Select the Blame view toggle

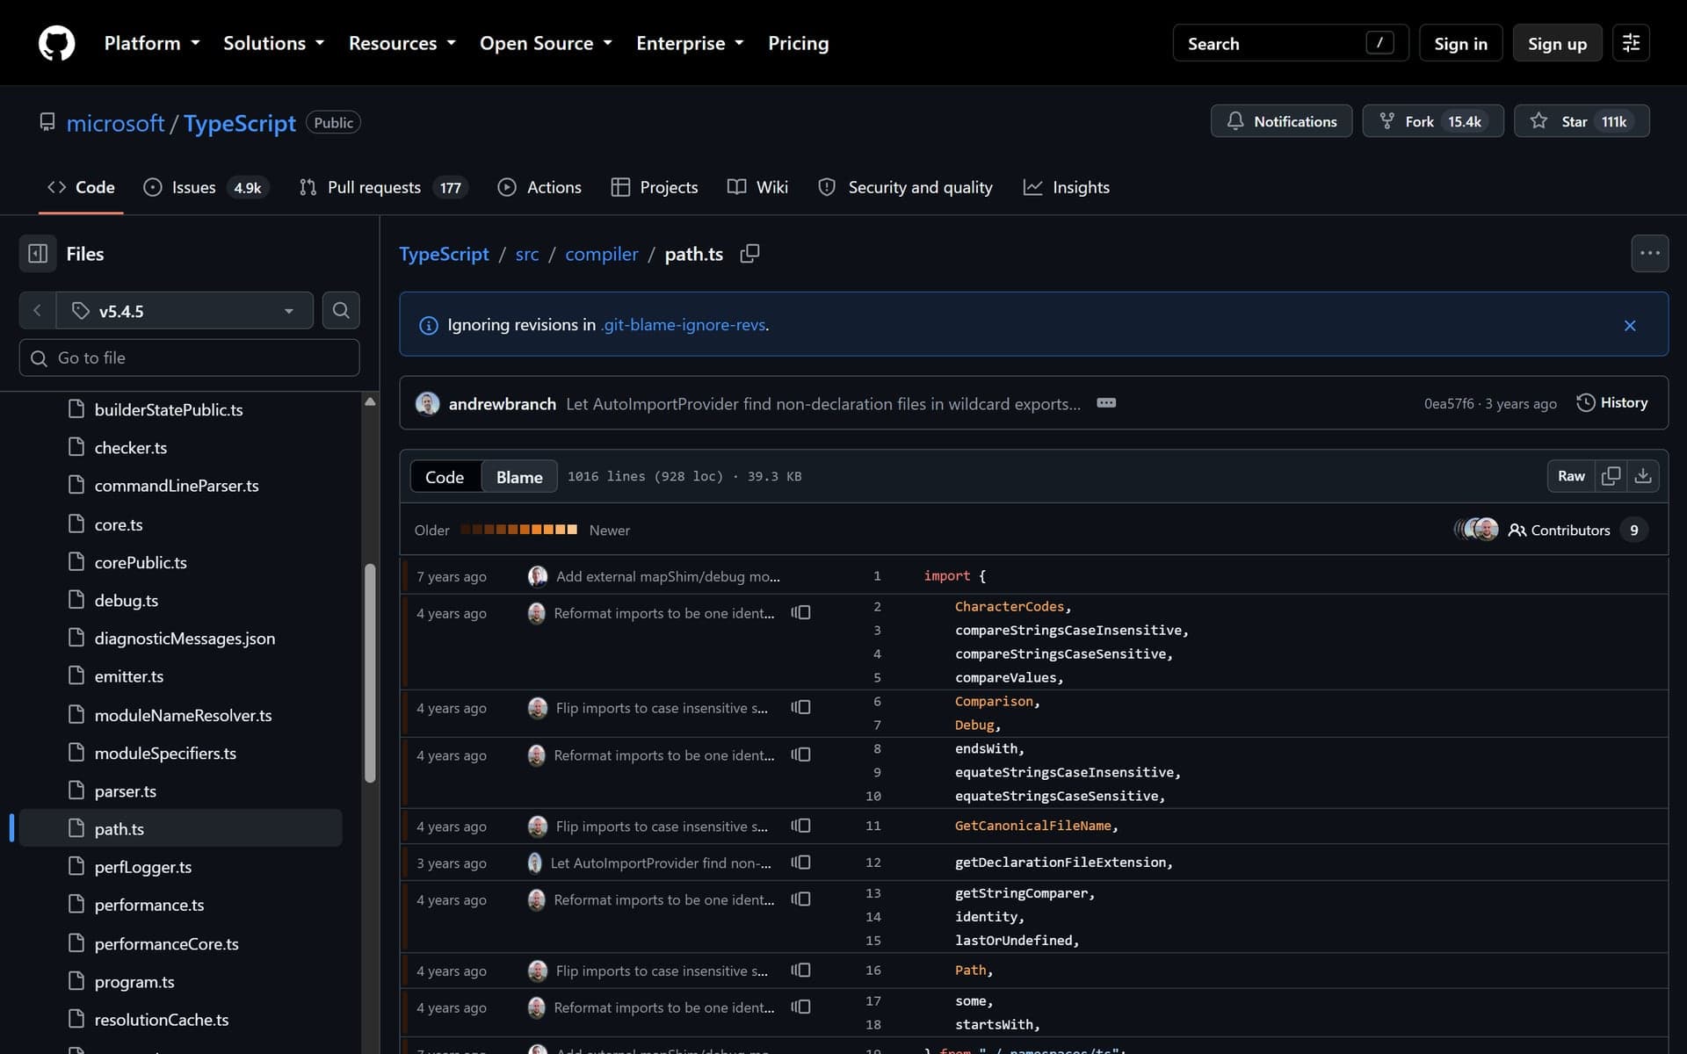pyautogui.click(x=519, y=477)
